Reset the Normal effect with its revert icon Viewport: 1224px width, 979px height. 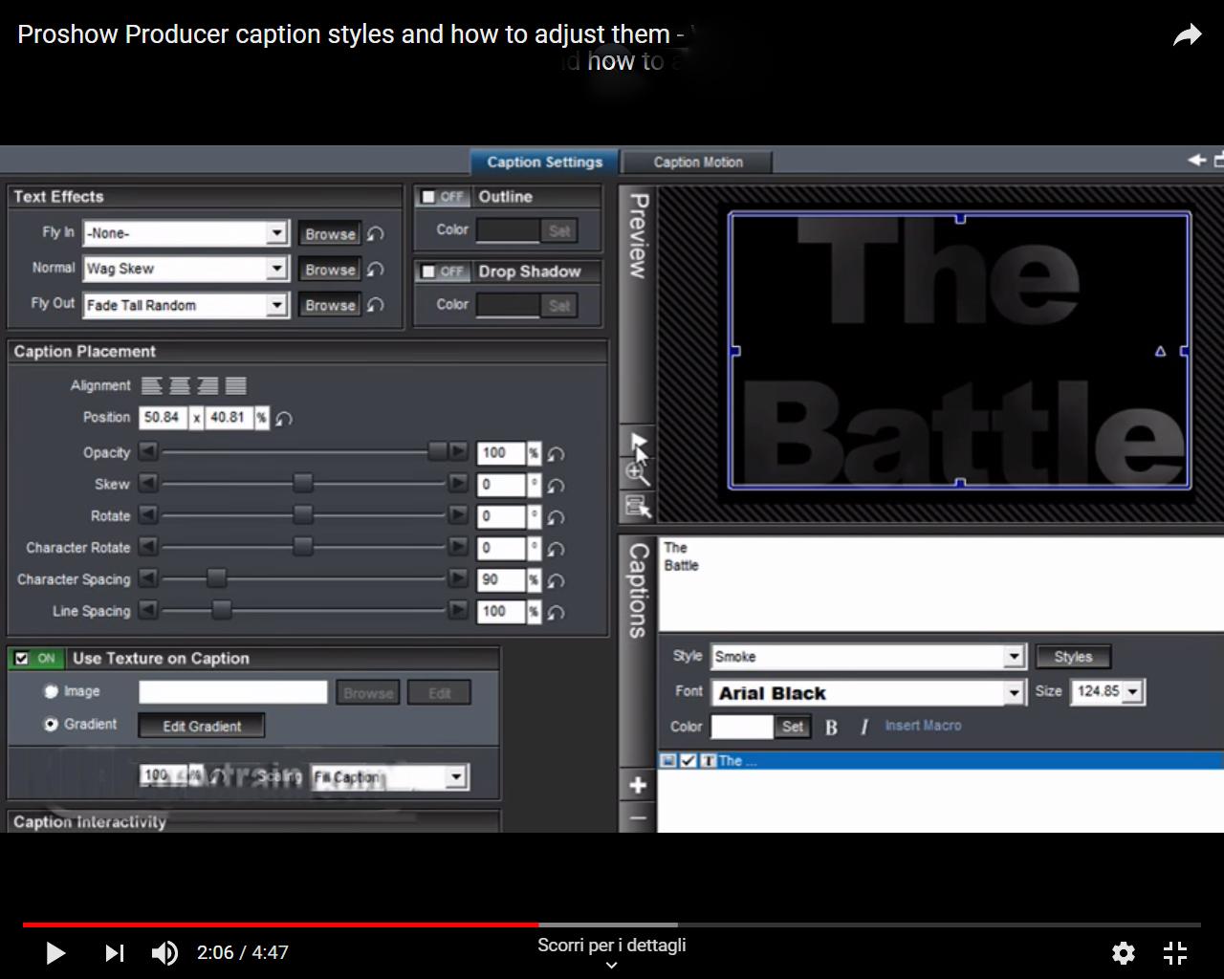tap(376, 270)
